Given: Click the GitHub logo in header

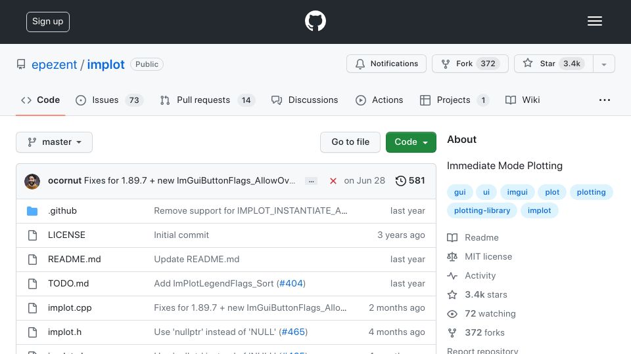Looking at the screenshot, I should 315,21.
